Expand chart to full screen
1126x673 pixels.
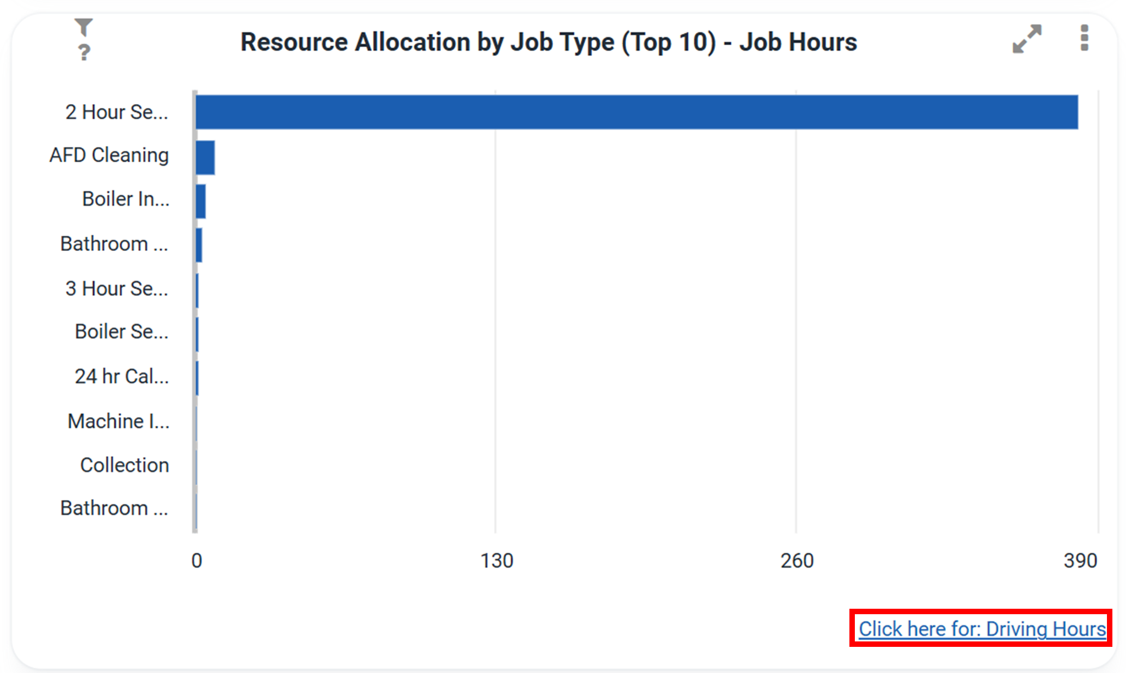pyautogui.click(x=1027, y=39)
